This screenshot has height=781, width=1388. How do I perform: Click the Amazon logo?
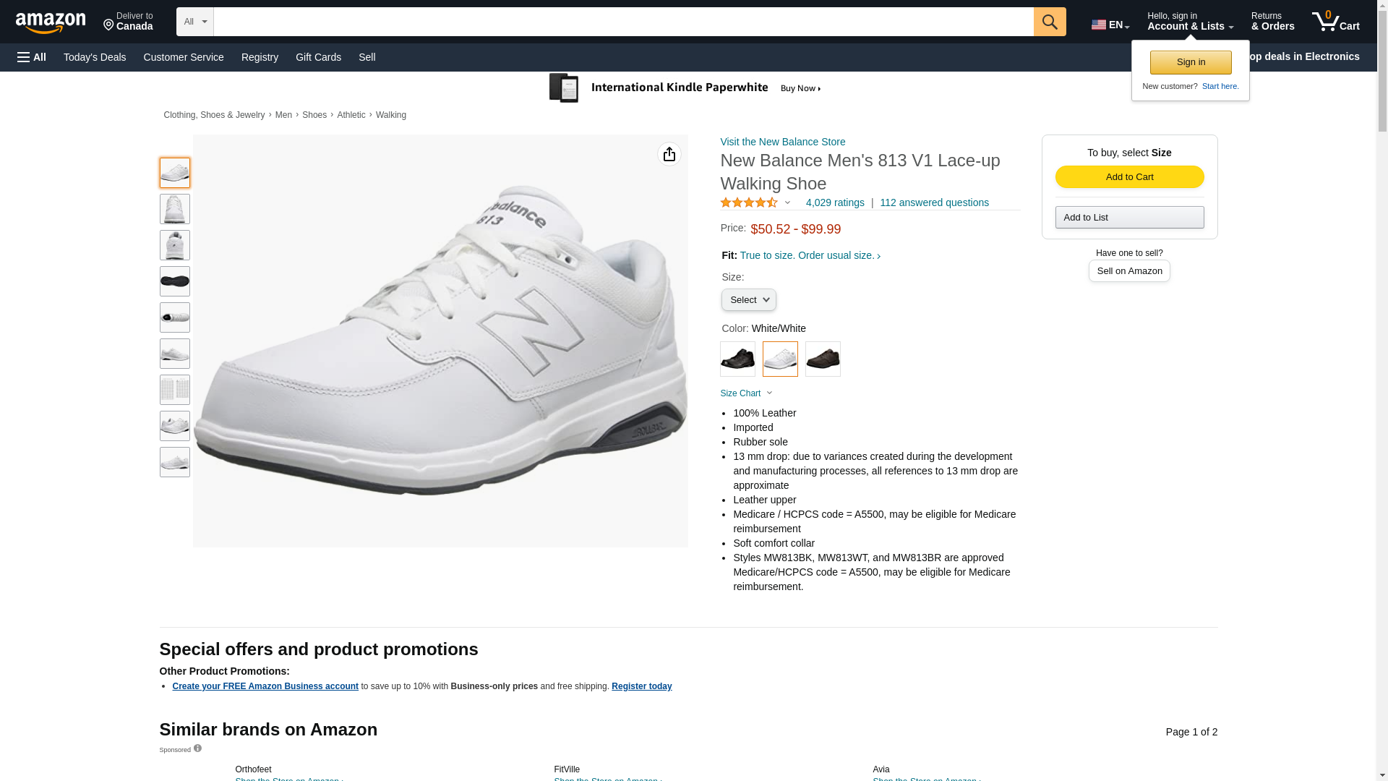point(51,22)
